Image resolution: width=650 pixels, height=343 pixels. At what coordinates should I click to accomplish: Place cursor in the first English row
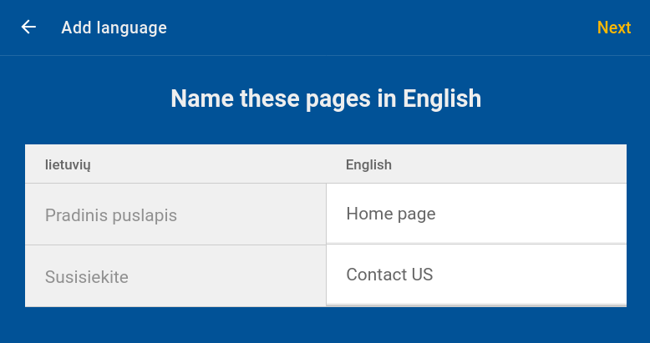click(475, 214)
